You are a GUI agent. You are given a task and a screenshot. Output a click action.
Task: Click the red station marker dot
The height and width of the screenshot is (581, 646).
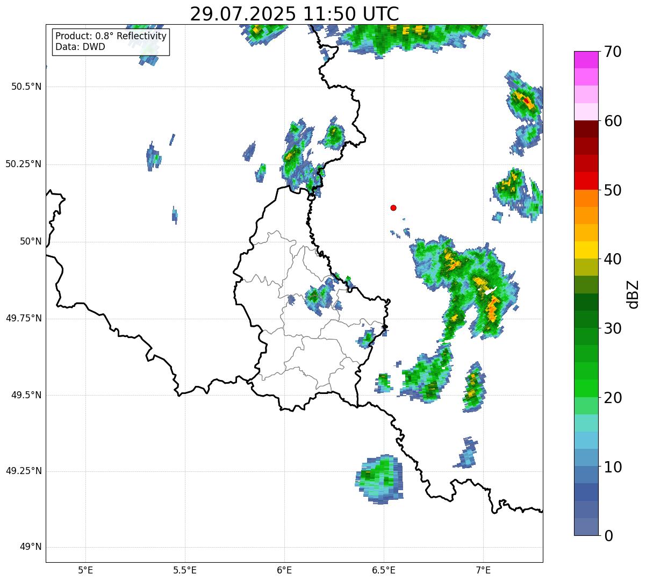(393, 207)
